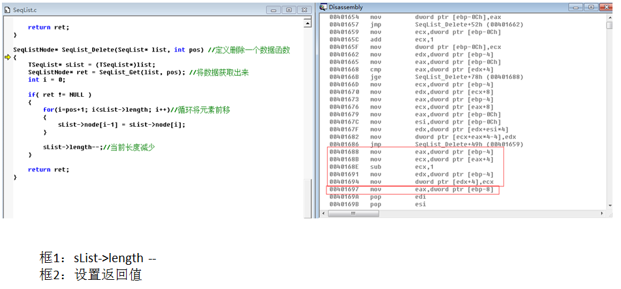Click the down arrow of Disassembly vertical scrollbar
Viewport: 621px width, 289px height.
point(609,205)
